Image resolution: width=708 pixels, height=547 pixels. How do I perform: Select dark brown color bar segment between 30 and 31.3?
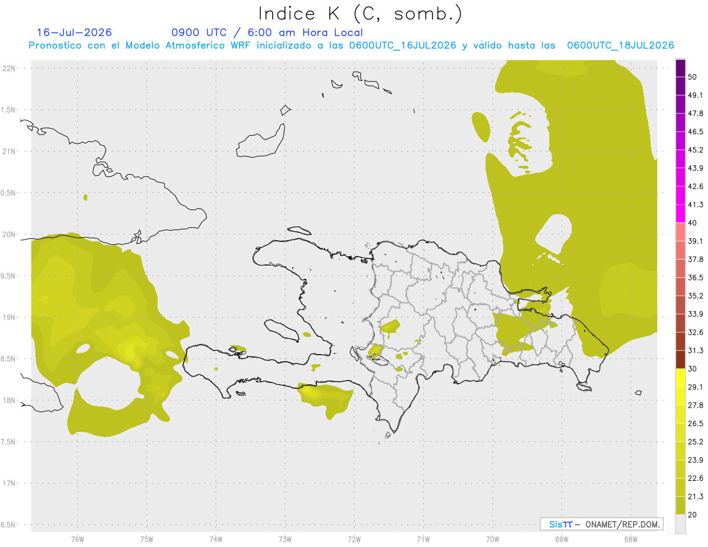pyautogui.click(x=680, y=359)
